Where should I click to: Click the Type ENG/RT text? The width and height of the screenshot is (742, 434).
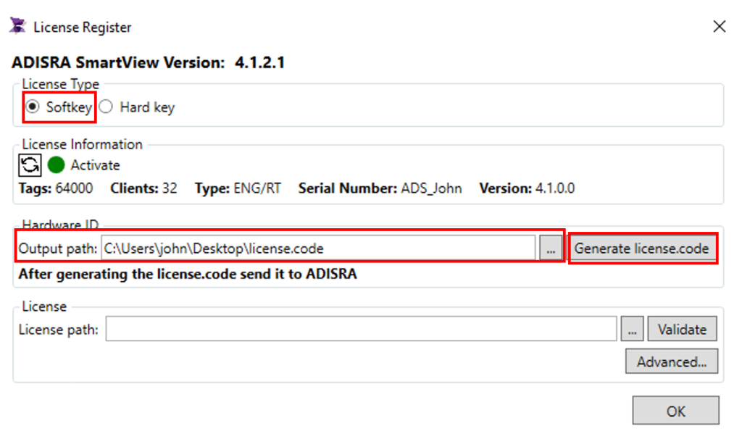tap(257, 188)
